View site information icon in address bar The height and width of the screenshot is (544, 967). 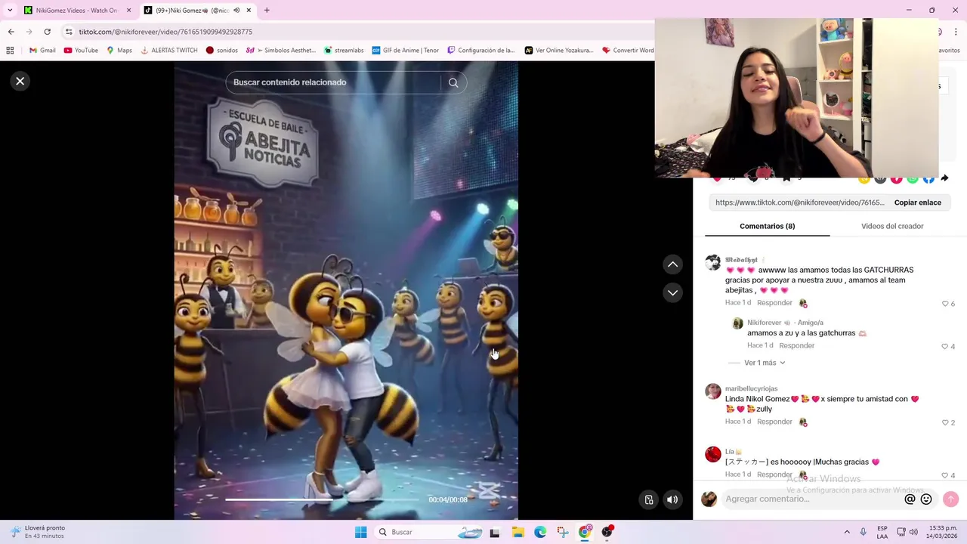click(x=69, y=32)
